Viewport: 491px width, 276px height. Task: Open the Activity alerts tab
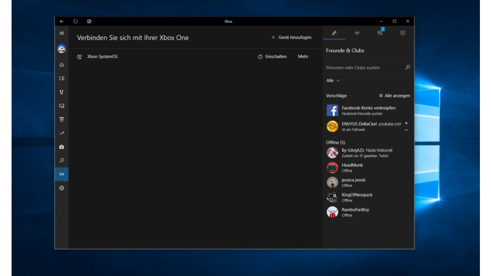[x=403, y=33]
